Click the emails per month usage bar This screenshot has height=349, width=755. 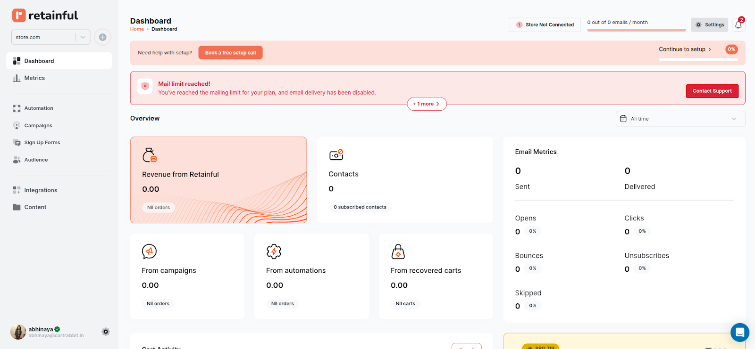[637, 30]
